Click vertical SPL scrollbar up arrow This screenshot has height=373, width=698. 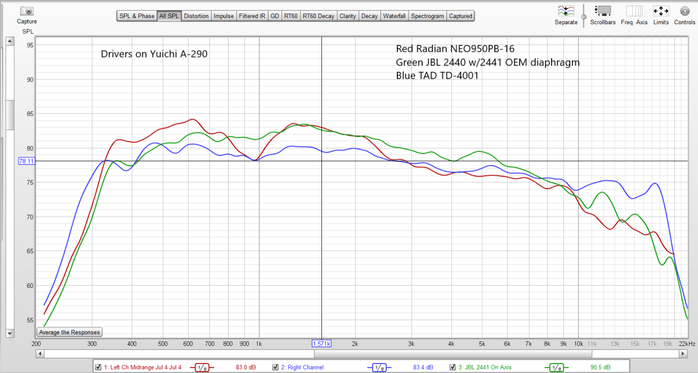(x=10, y=41)
